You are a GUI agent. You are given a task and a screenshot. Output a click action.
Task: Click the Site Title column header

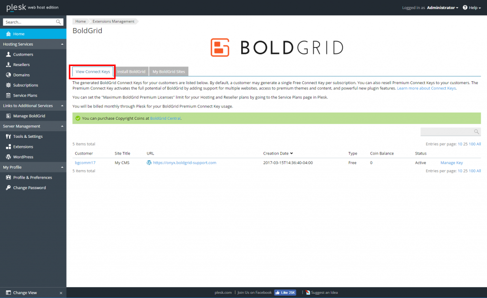122,154
